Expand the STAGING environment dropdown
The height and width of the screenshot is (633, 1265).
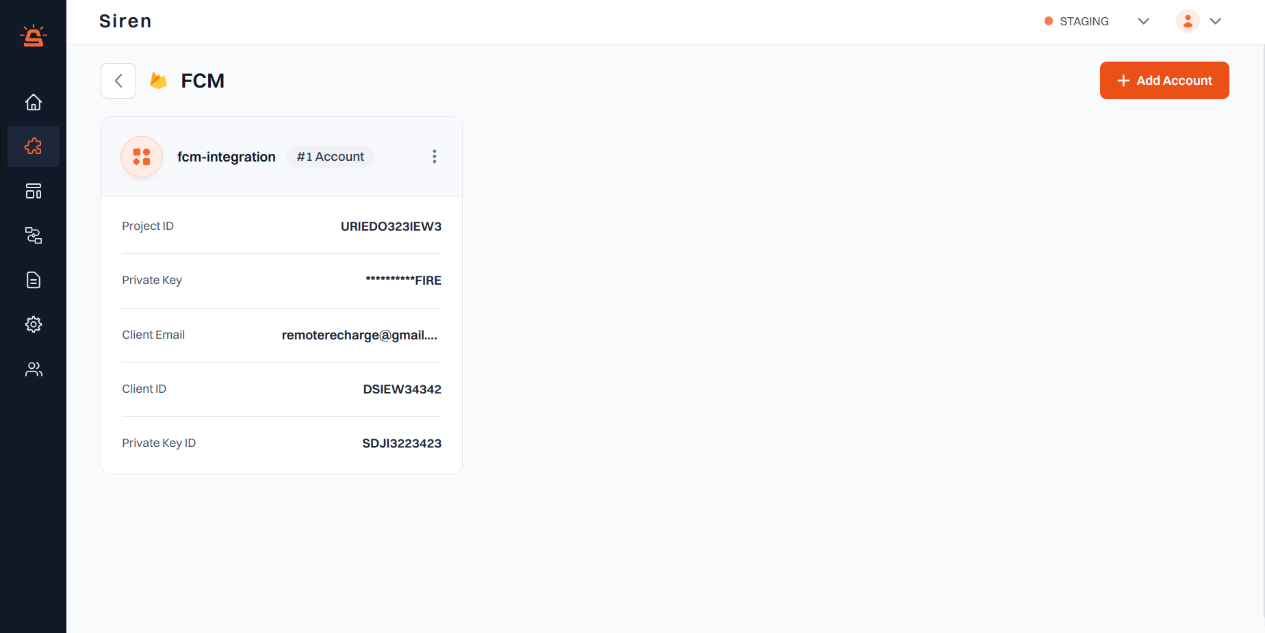[1143, 21]
